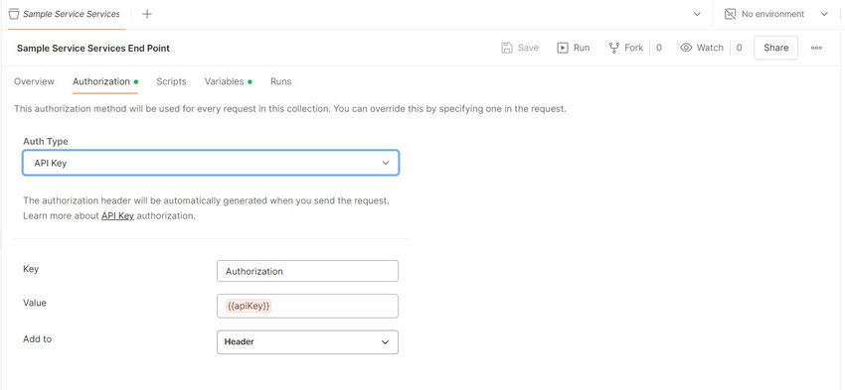The width and height of the screenshot is (845, 390).
Task: Open the Add to Header dropdown
Action: pyautogui.click(x=307, y=341)
